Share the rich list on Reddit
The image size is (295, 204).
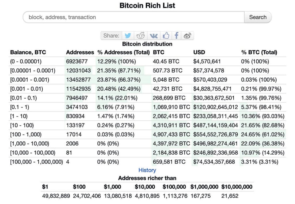tap(141, 35)
